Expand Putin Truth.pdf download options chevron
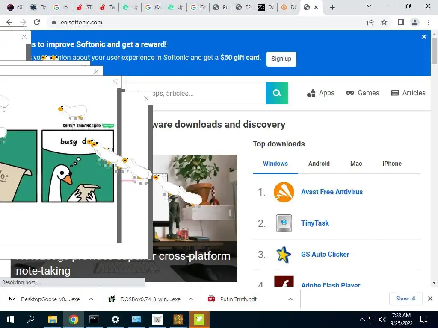 pyautogui.click(x=290, y=299)
